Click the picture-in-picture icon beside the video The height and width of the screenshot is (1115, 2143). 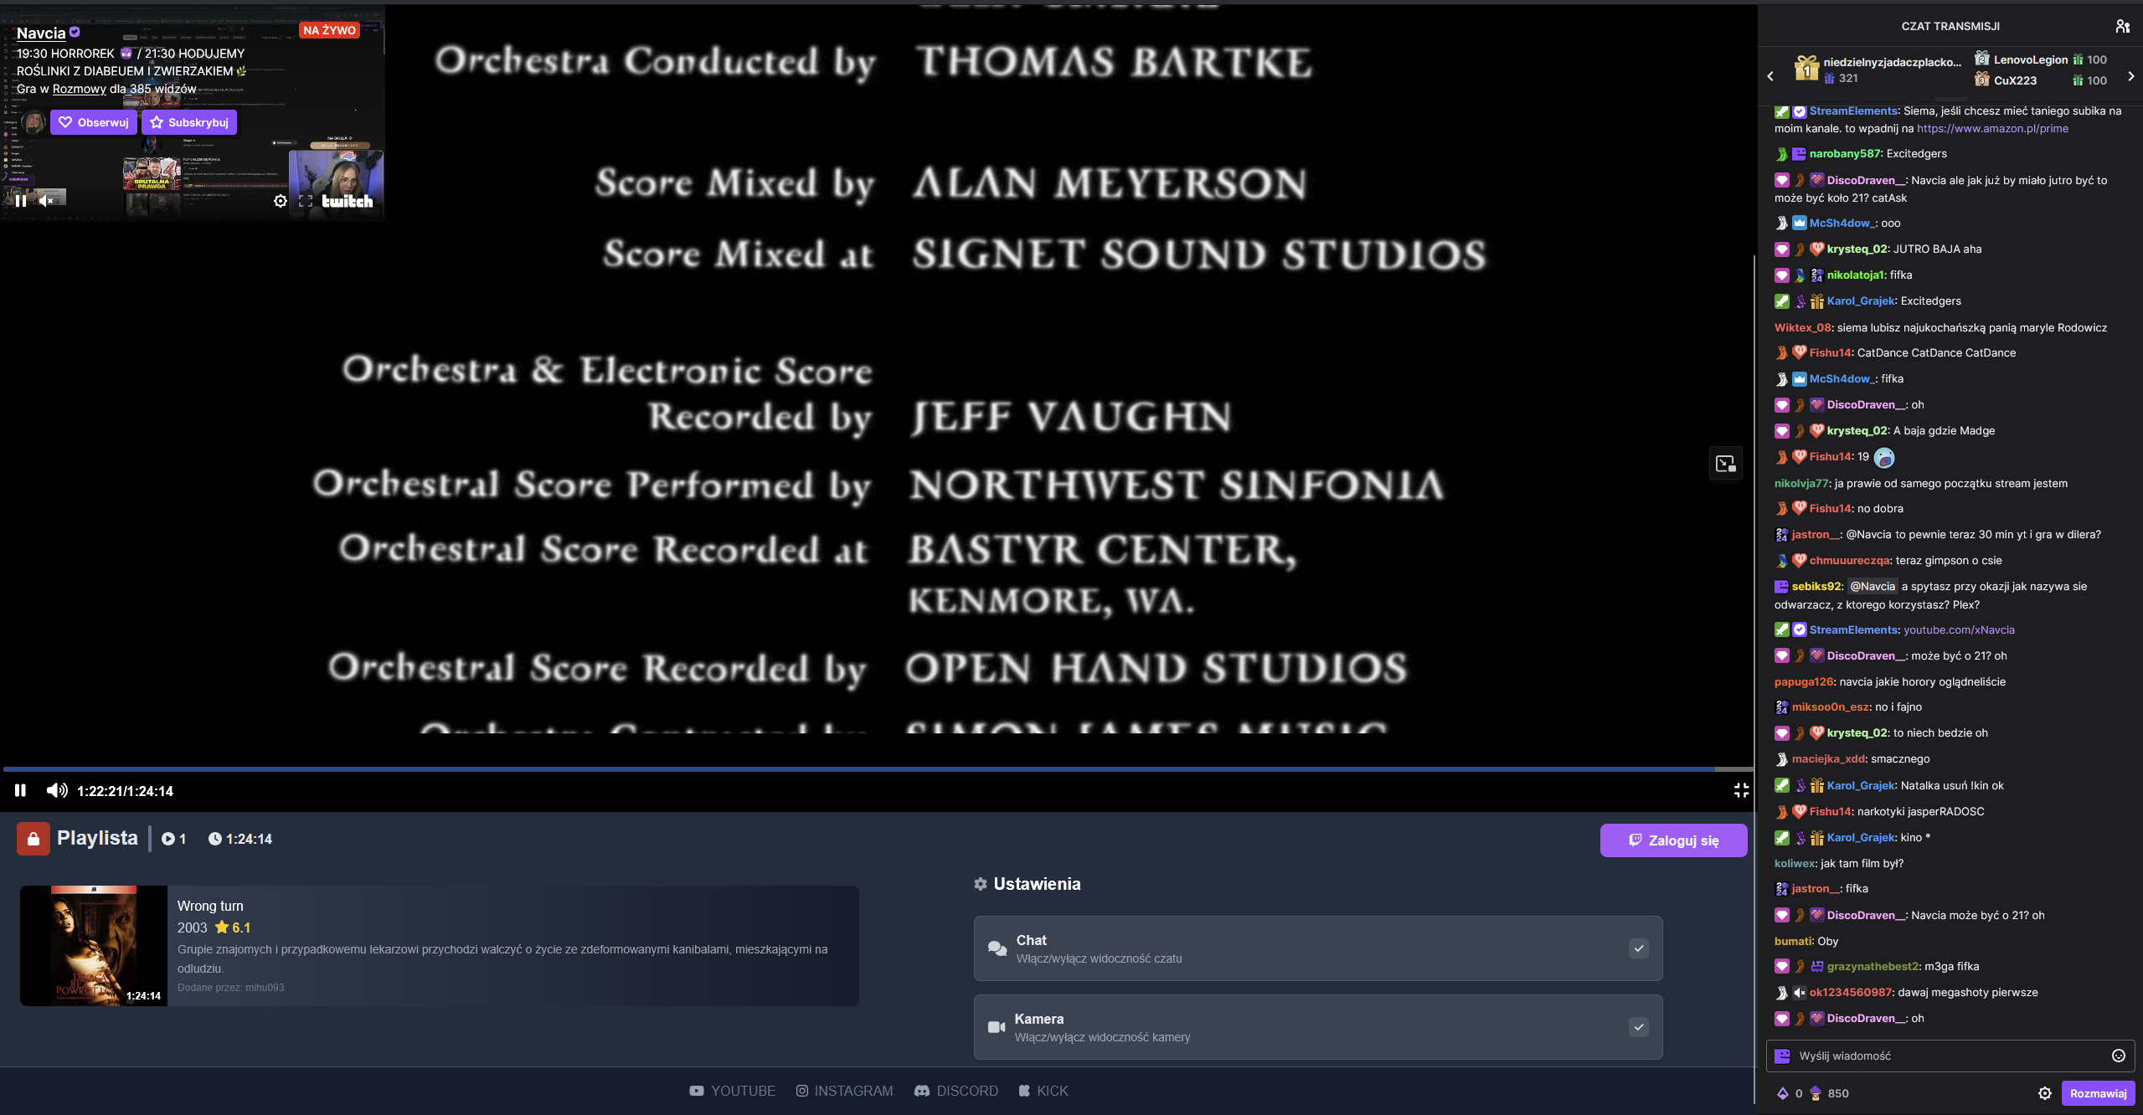1725,464
